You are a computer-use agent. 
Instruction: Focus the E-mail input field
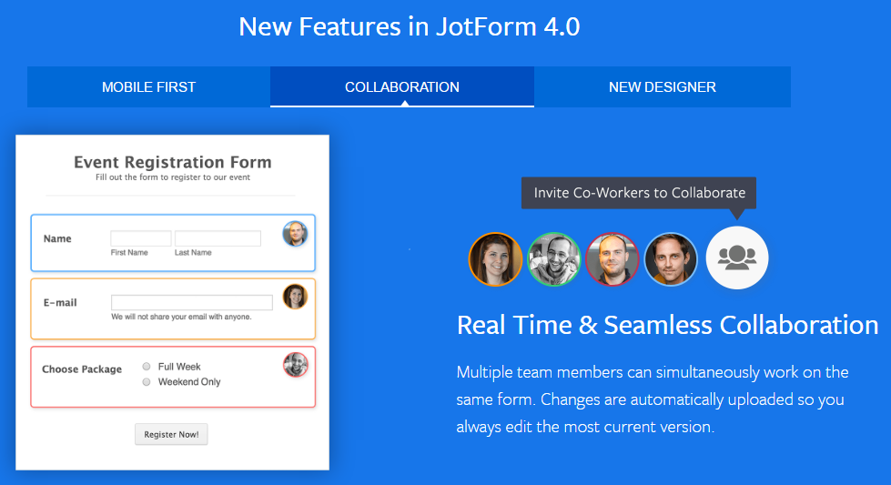(192, 302)
